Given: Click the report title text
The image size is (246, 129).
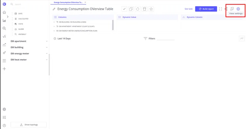Looking at the screenshot, I should 85,9.
